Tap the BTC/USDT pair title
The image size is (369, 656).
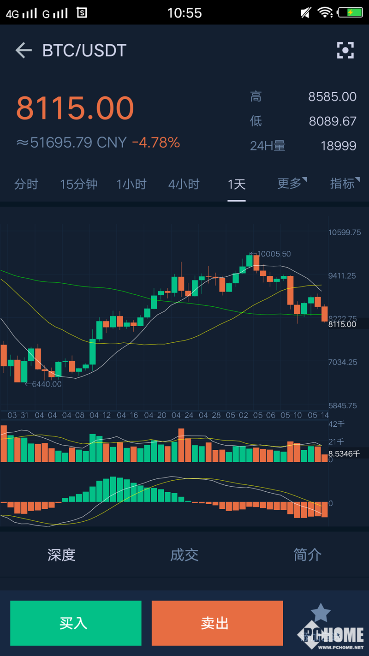[84, 50]
